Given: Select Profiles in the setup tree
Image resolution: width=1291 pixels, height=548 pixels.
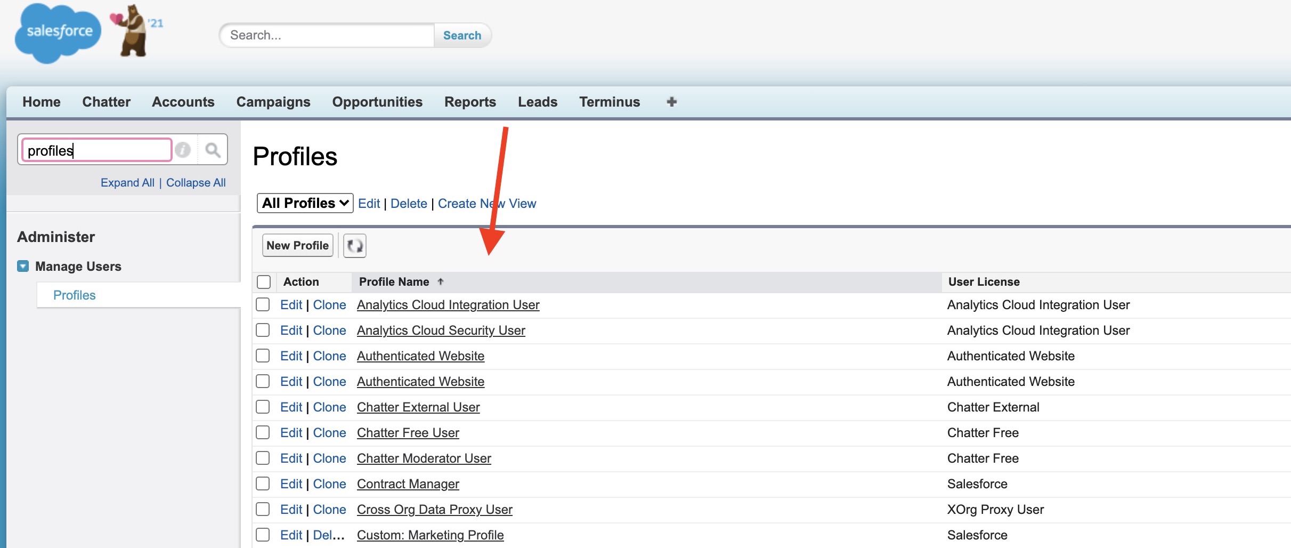Looking at the screenshot, I should click(x=75, y=295).
